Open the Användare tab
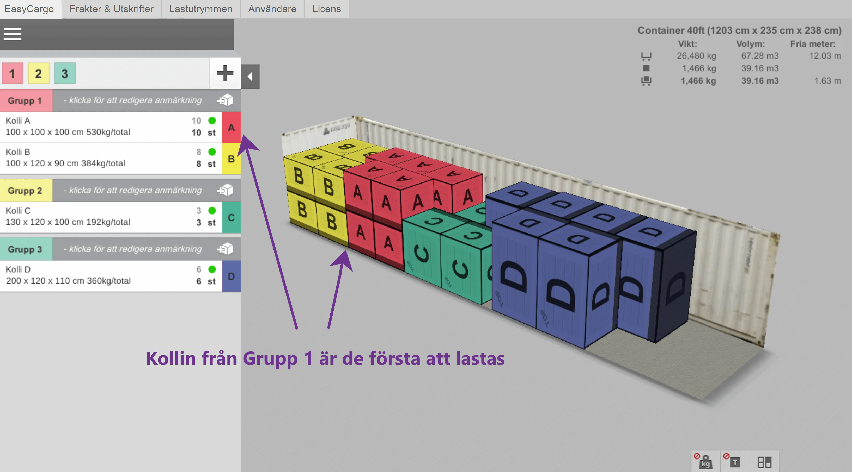The image size is (852, 472). [x=272, y=9]
